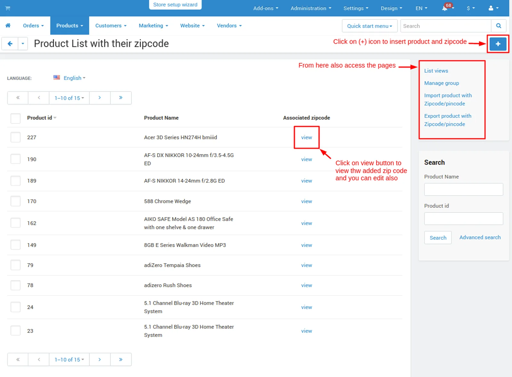Jump to last page in bottom pagination

click(121, 359)
